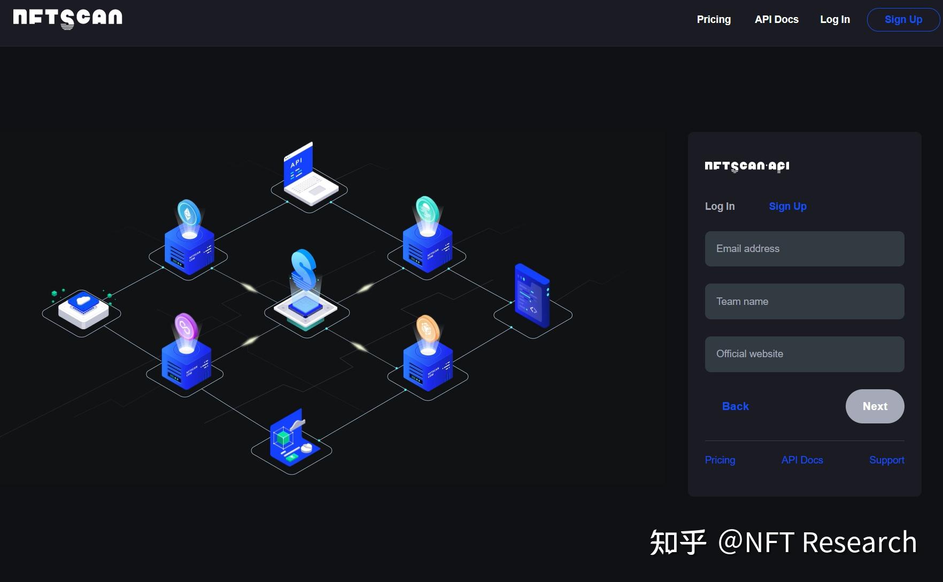Click the 3D cube dashboard illustration

click(x=290, y=438)
